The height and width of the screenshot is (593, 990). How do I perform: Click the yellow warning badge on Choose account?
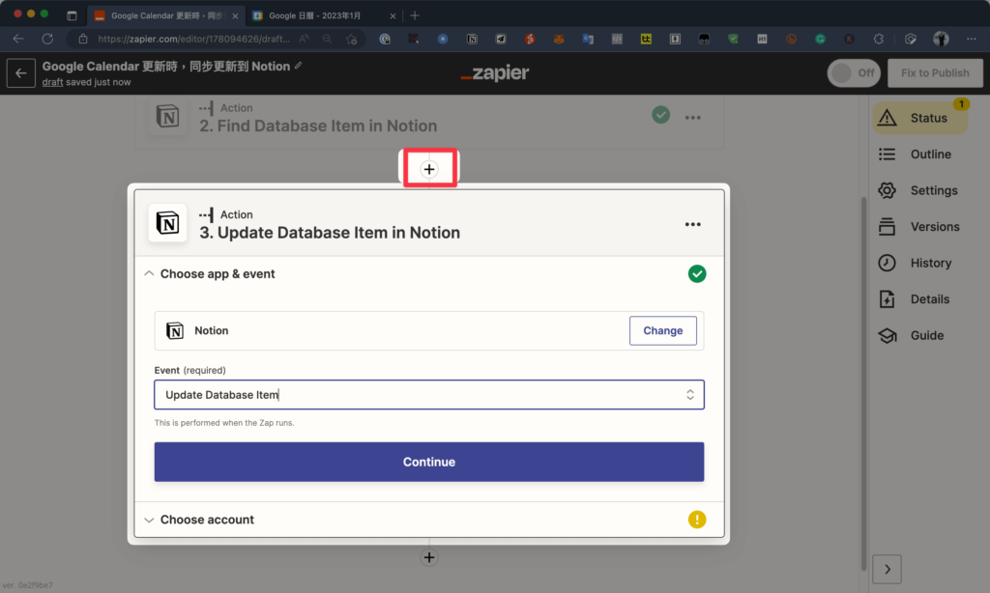(697, 520)
